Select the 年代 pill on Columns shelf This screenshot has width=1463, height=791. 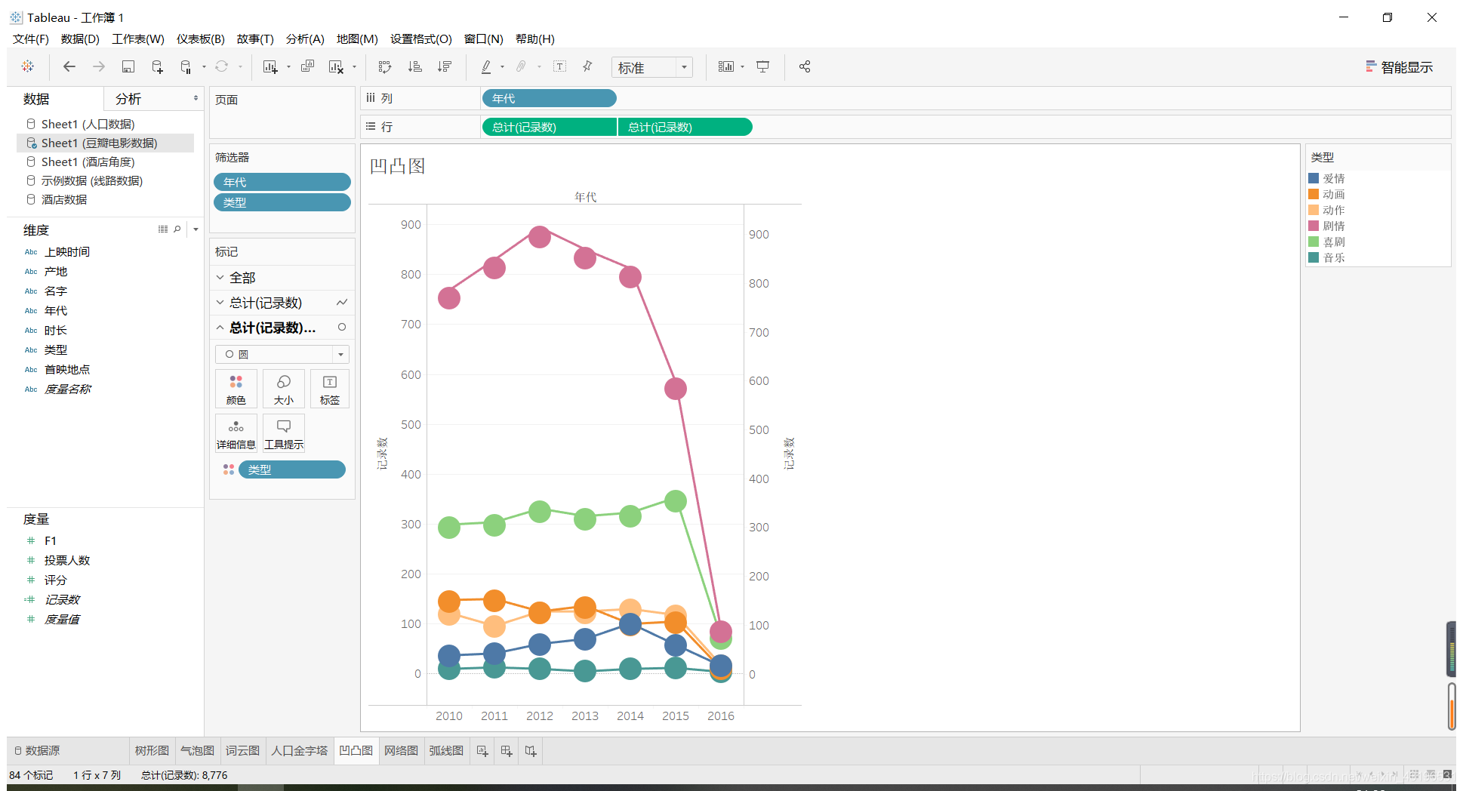tap(549, 98)
